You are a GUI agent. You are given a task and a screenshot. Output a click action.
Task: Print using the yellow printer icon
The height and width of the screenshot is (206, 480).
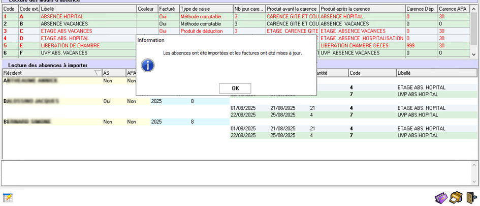tap(456, 197)
